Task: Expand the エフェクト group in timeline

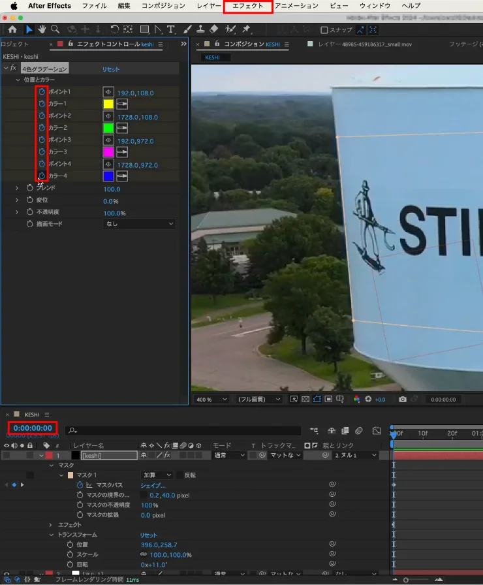Action: point(51,525)
